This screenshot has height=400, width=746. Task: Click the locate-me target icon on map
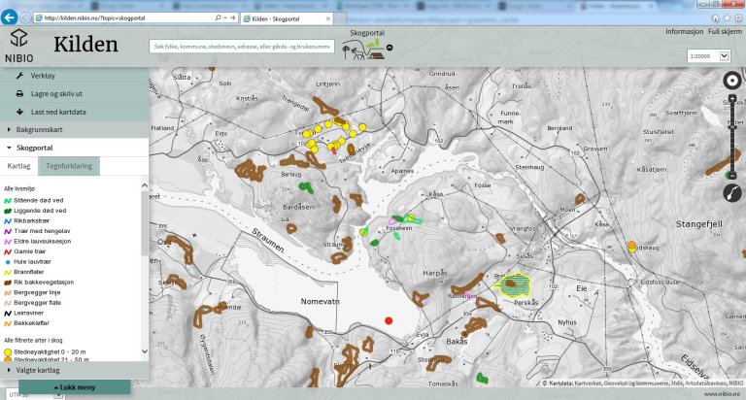pyautogui.click(x=732, y=81)
